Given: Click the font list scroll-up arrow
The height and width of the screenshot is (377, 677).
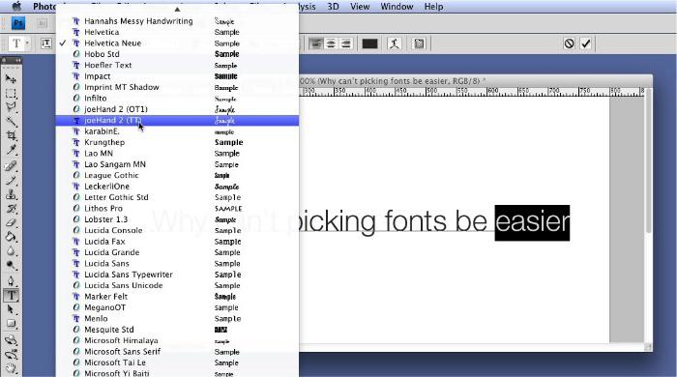Looking at the screenshot, I should (177, 9).
